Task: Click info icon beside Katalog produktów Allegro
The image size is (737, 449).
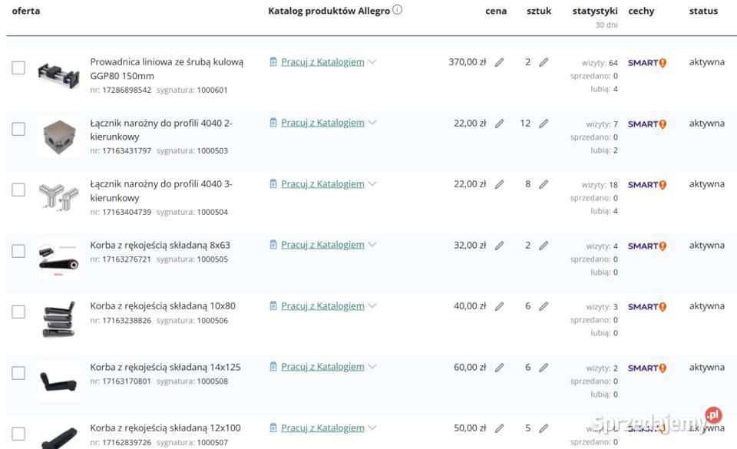Action: pos(397,11)
